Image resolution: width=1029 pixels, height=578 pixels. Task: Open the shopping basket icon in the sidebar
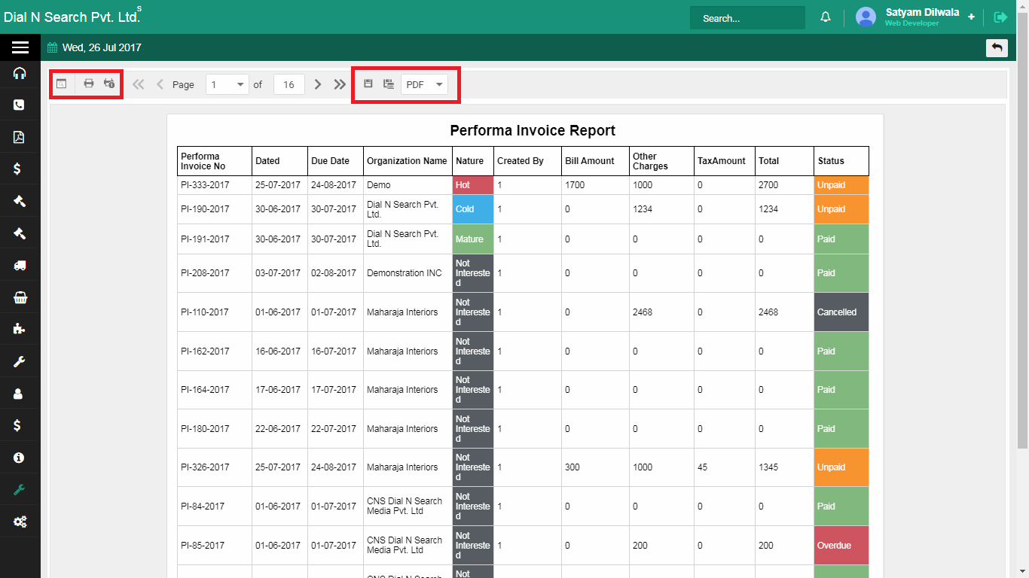[x=20, y=297]
